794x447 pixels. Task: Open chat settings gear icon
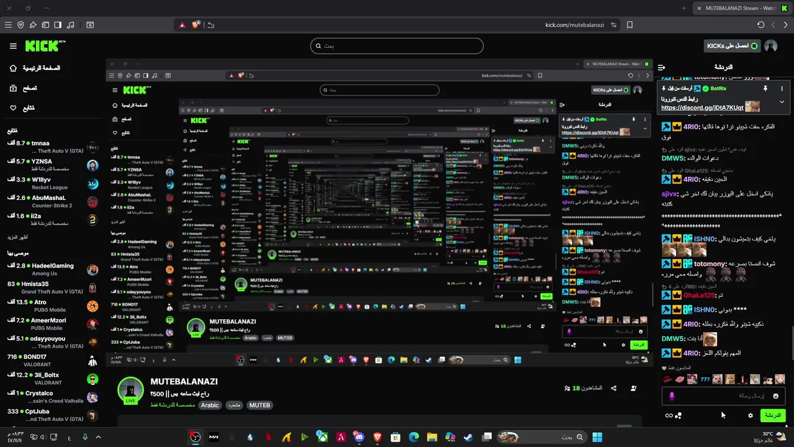point(751,415)
